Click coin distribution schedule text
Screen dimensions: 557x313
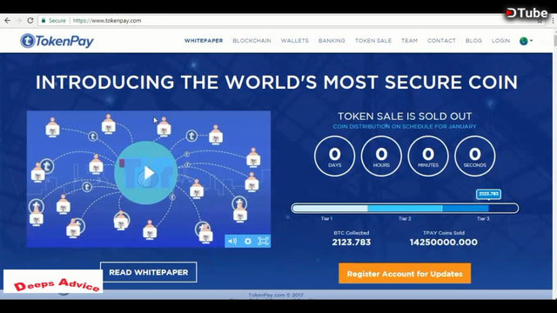405,127
